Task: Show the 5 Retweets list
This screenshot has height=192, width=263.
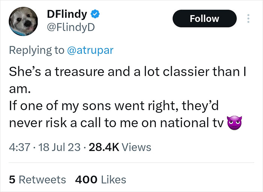Action: (x=37, y=179)
